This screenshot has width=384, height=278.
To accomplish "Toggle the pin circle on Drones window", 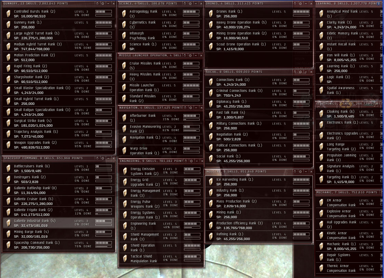I will pyautogui.click(x=300, y=3).
